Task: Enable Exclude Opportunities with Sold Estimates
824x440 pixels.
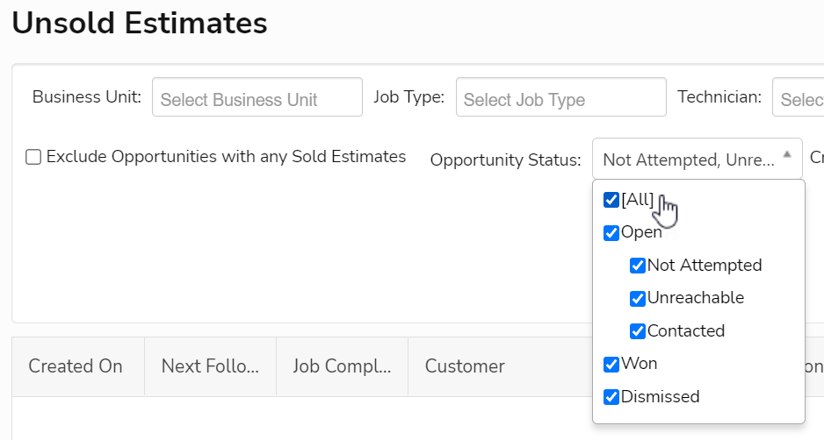Action: point(33,158)
